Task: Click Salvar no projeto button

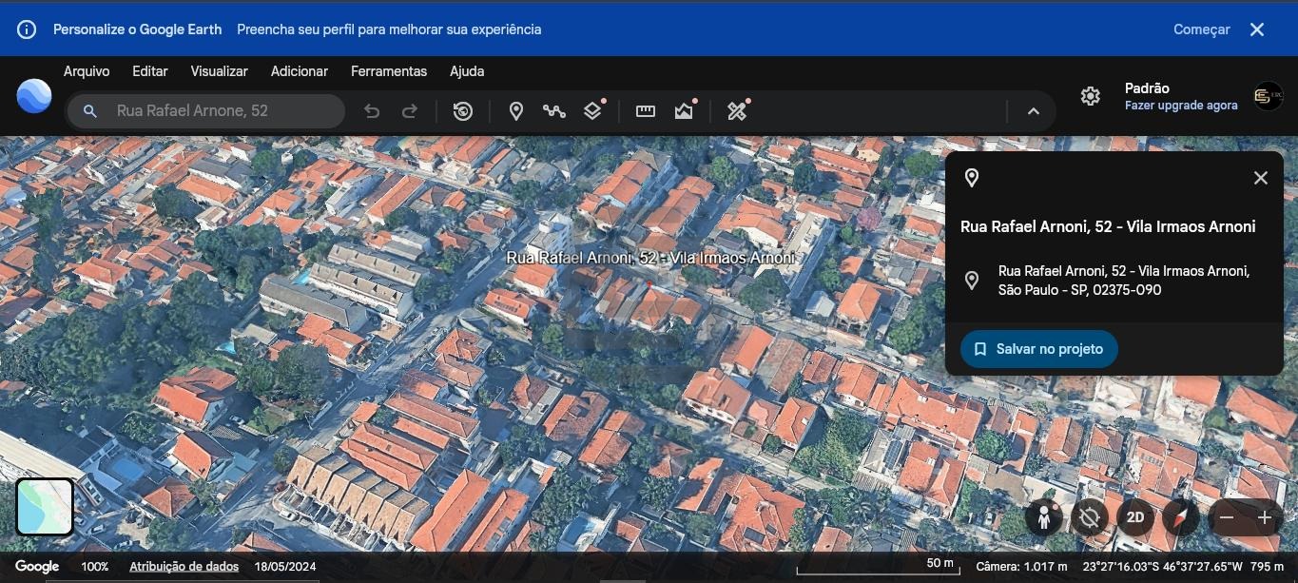Action: [1038, 349]
